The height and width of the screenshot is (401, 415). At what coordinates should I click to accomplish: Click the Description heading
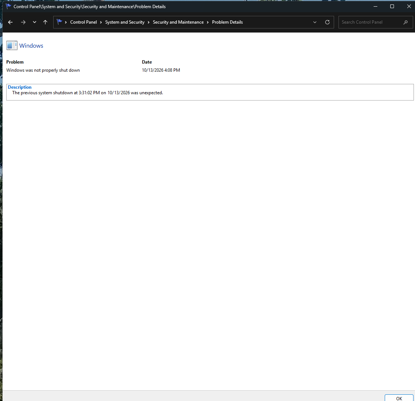(x=20, y=87)
